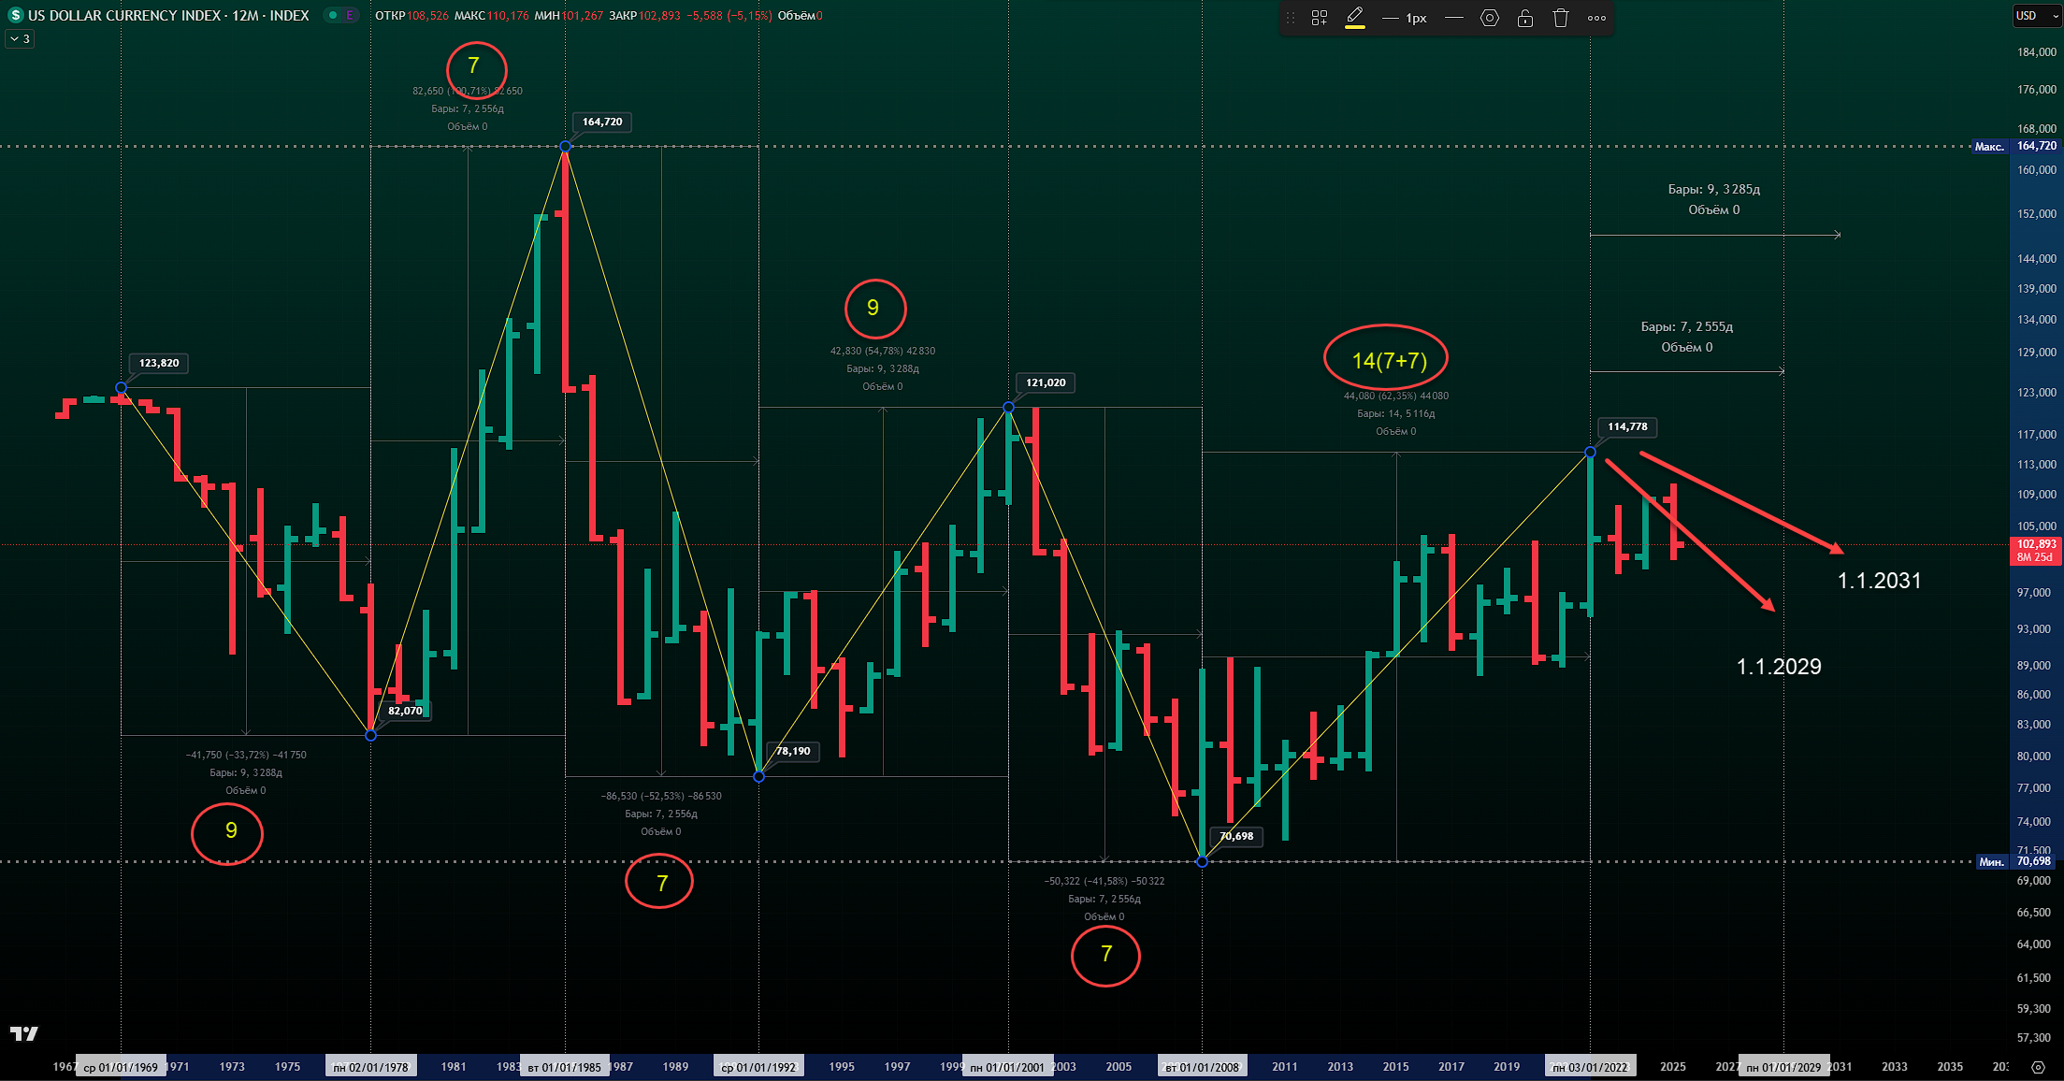Open drawing settings hexagon icon

pos(1490,18)
